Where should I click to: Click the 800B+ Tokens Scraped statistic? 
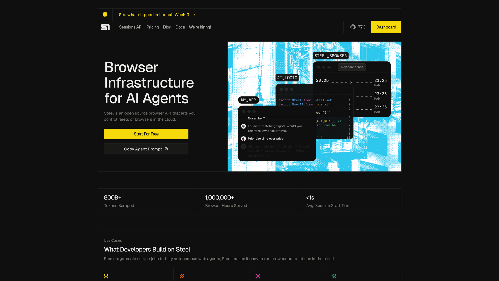[148, 202]
